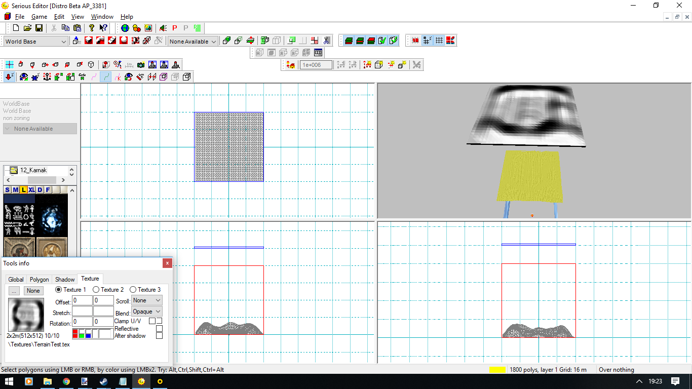Click the first green-red layers stack icon
Viewport: 692px width, 389px height.
click(349, 41)
